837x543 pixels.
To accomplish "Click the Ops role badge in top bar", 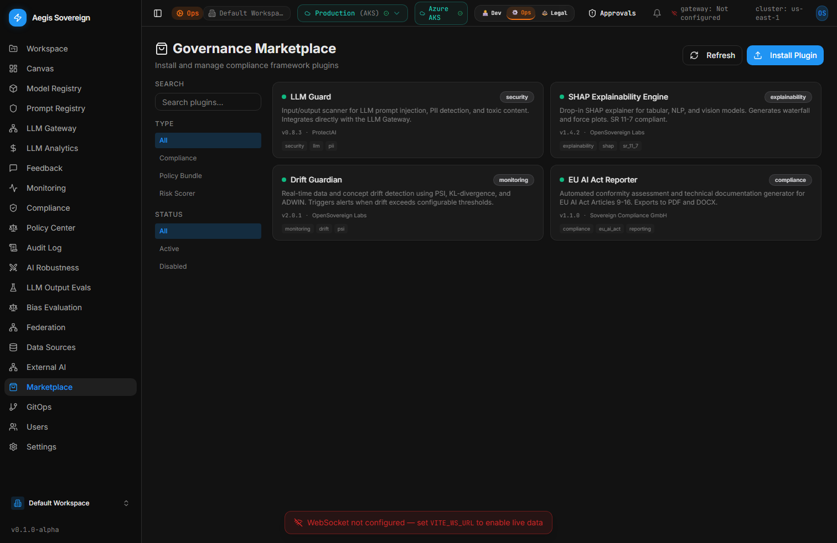I will tap(188, 13).
